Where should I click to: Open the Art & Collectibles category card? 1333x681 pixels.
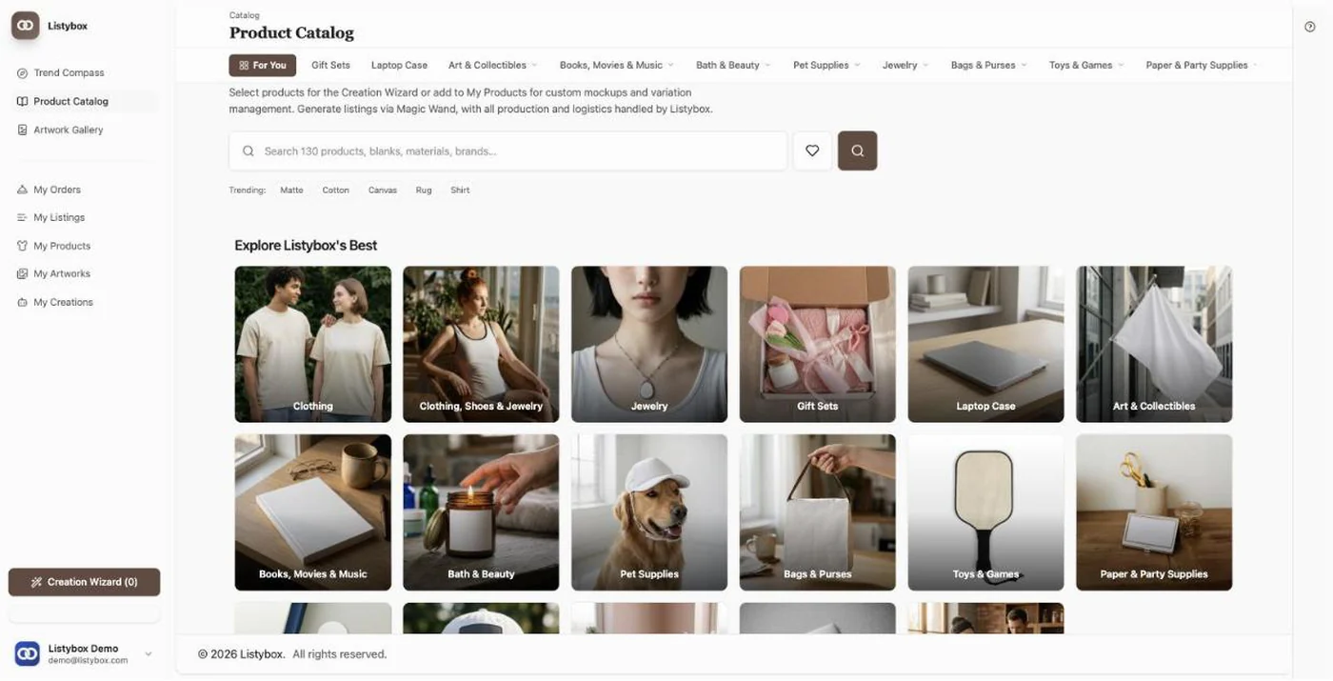coord(1154,344)
